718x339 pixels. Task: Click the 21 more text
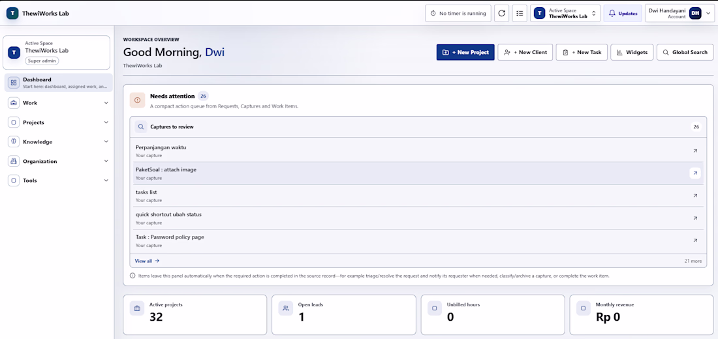click(693, 261)
